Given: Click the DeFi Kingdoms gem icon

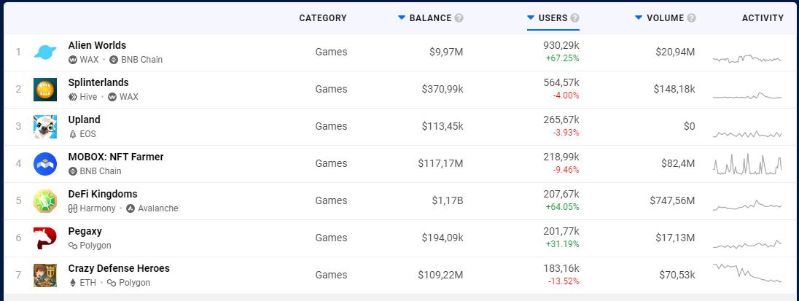Looking at the screenshot, I should tap(45, 201).
